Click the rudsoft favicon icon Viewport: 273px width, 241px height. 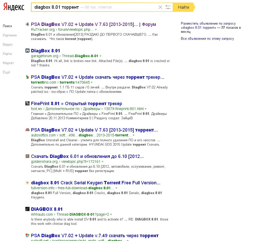pos(27,235)
